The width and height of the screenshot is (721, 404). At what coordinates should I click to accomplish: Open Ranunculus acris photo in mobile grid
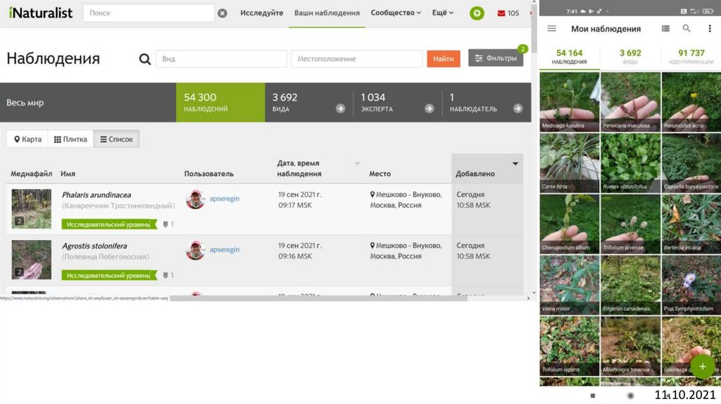[691, 102]
